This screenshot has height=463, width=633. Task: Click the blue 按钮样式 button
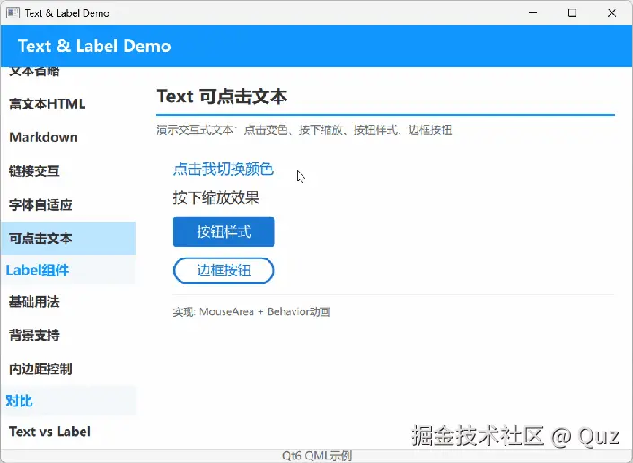point(224,231)
